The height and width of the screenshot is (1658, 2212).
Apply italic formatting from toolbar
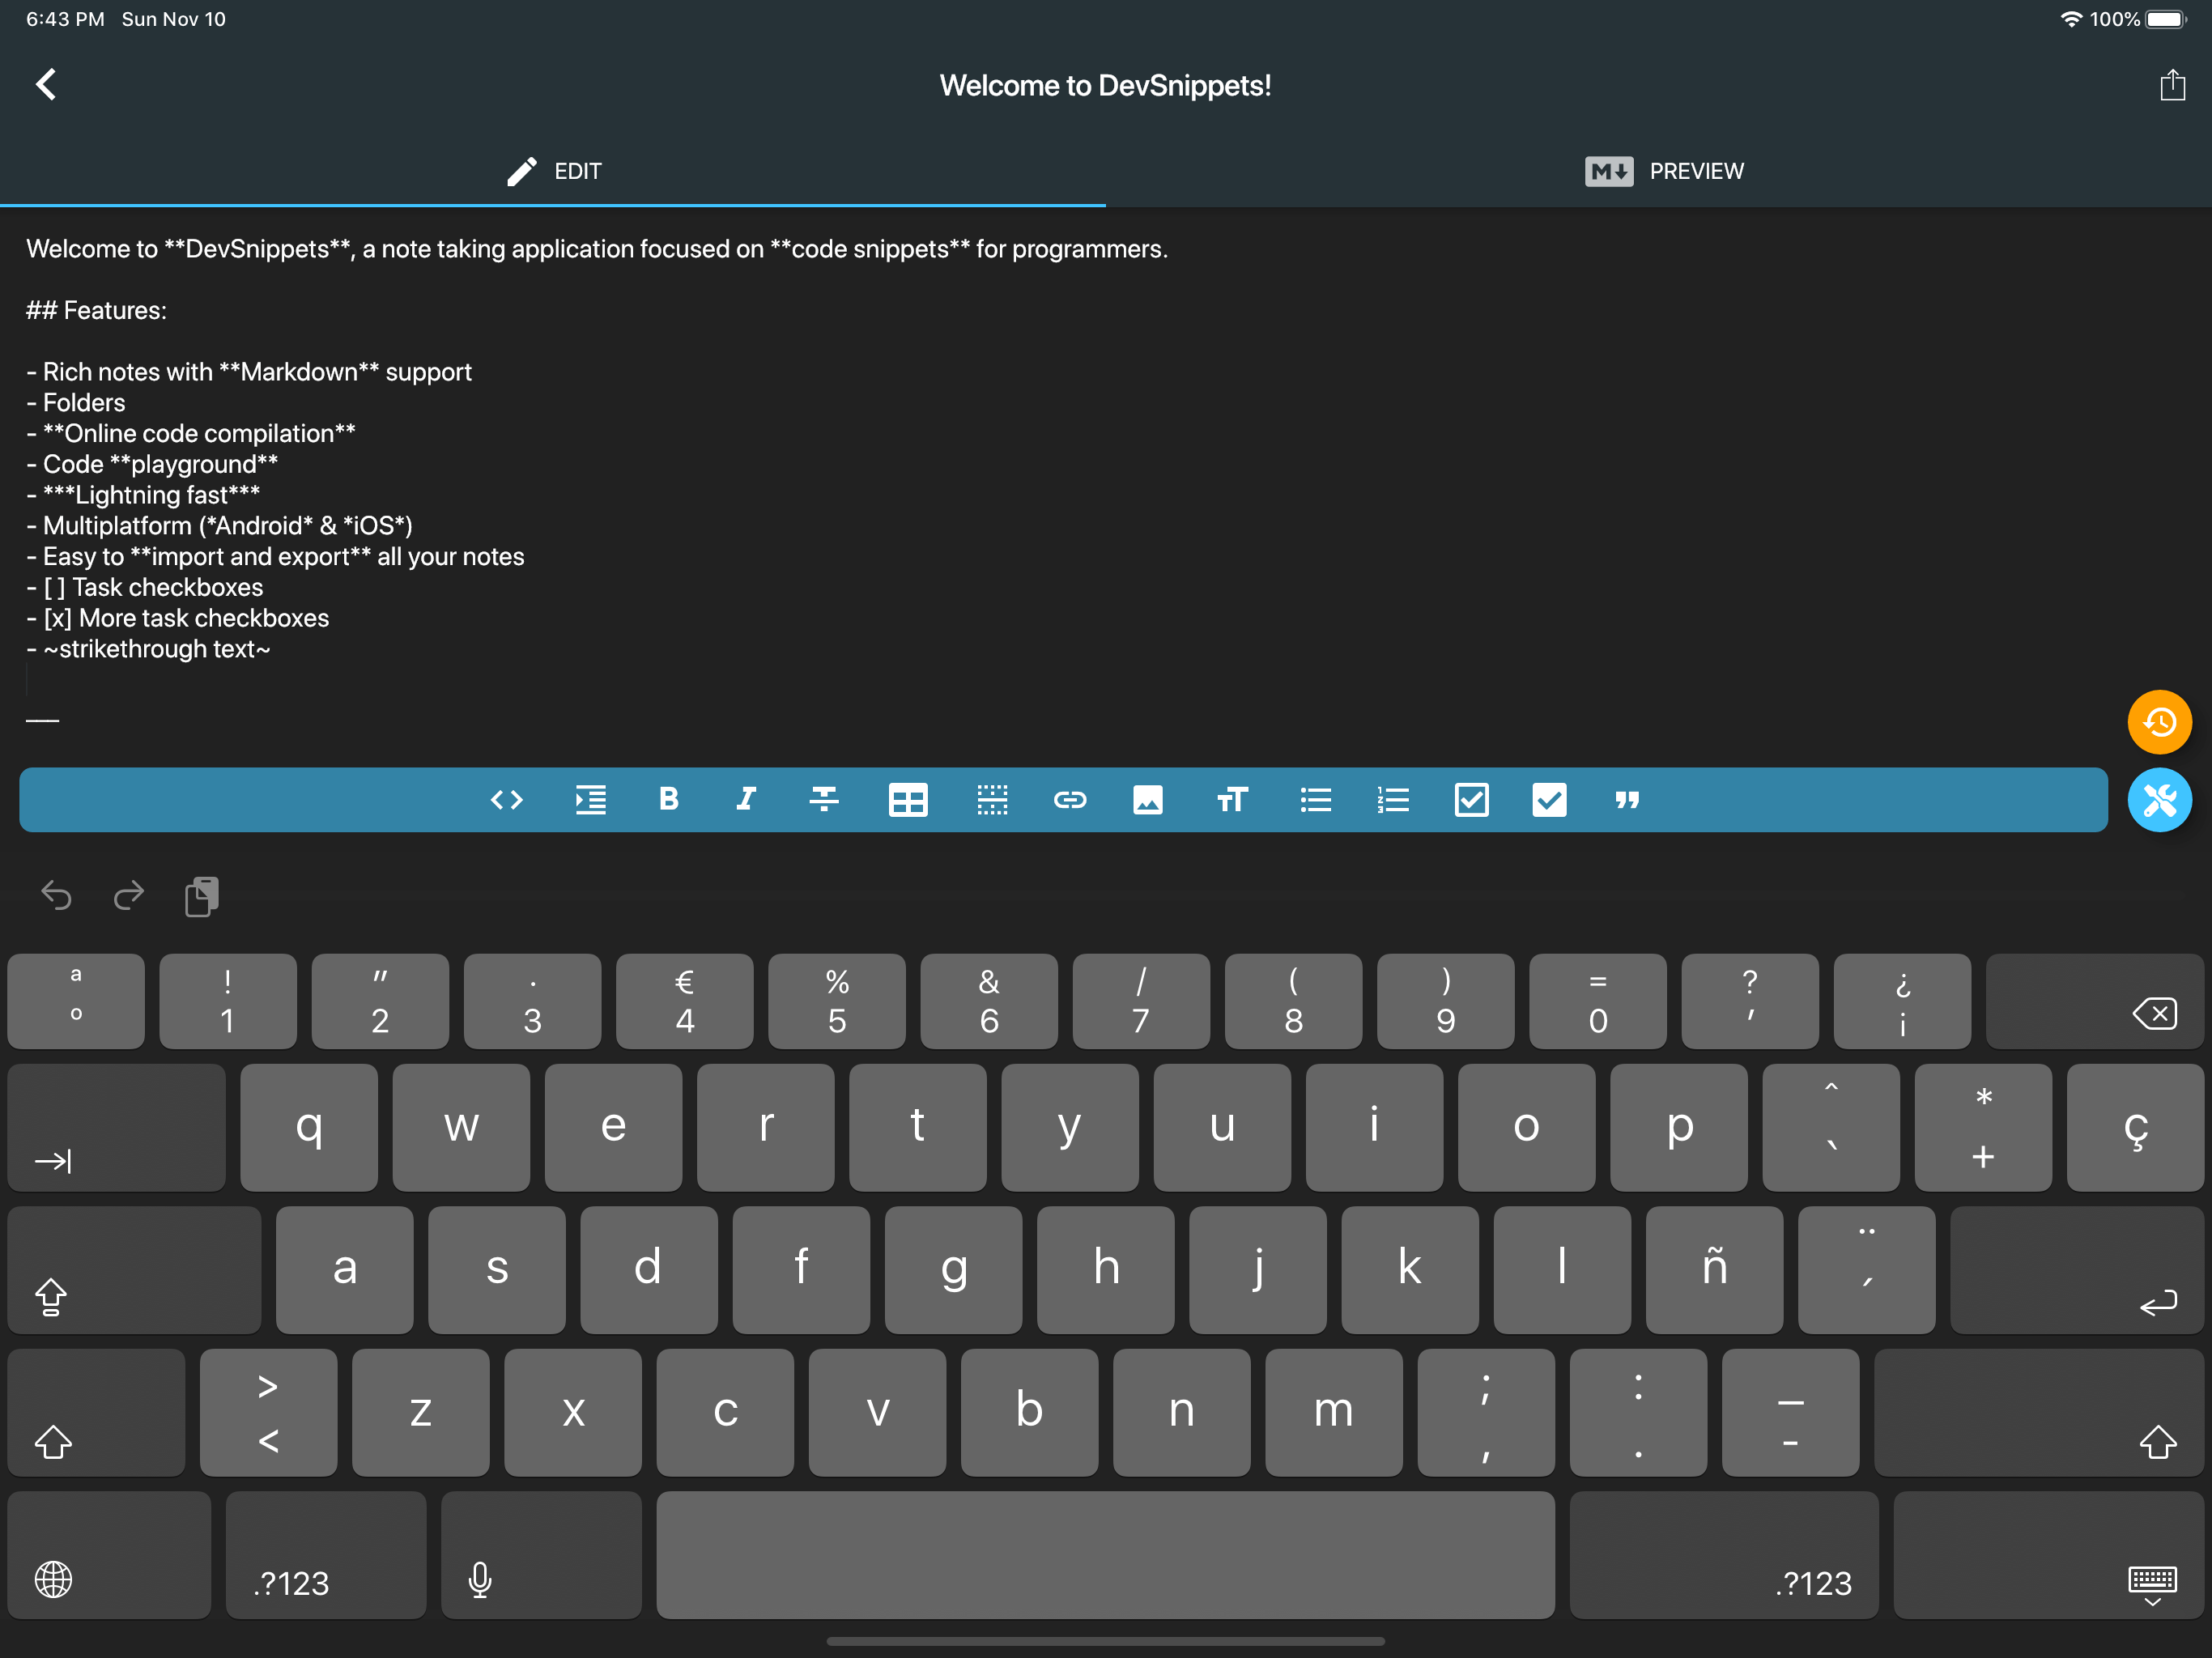[x=746, y=800]
